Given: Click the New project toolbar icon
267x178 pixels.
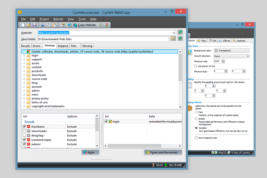Looking at the screenshot, I should coord(23,25).
